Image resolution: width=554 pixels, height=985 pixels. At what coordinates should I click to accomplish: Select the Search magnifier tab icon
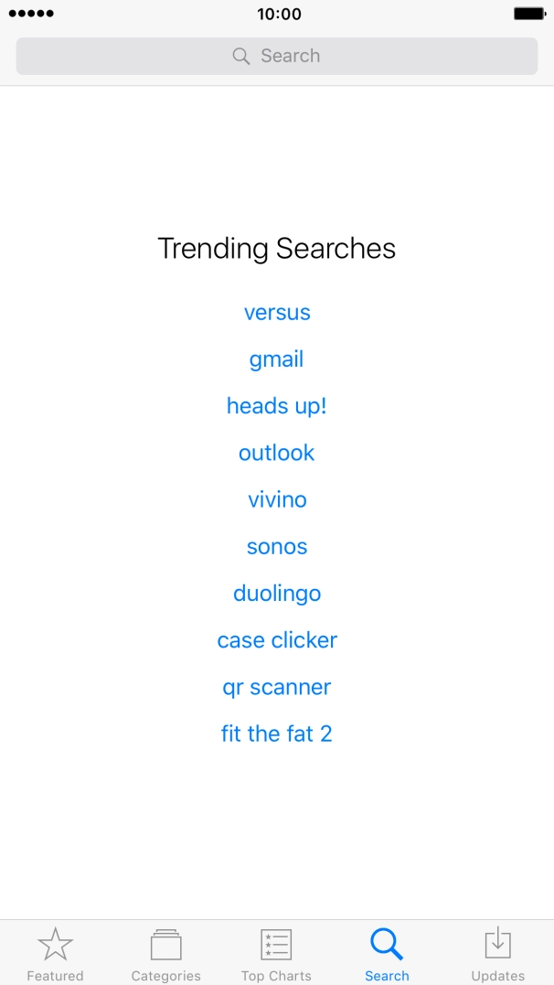[x=387, y=942]
